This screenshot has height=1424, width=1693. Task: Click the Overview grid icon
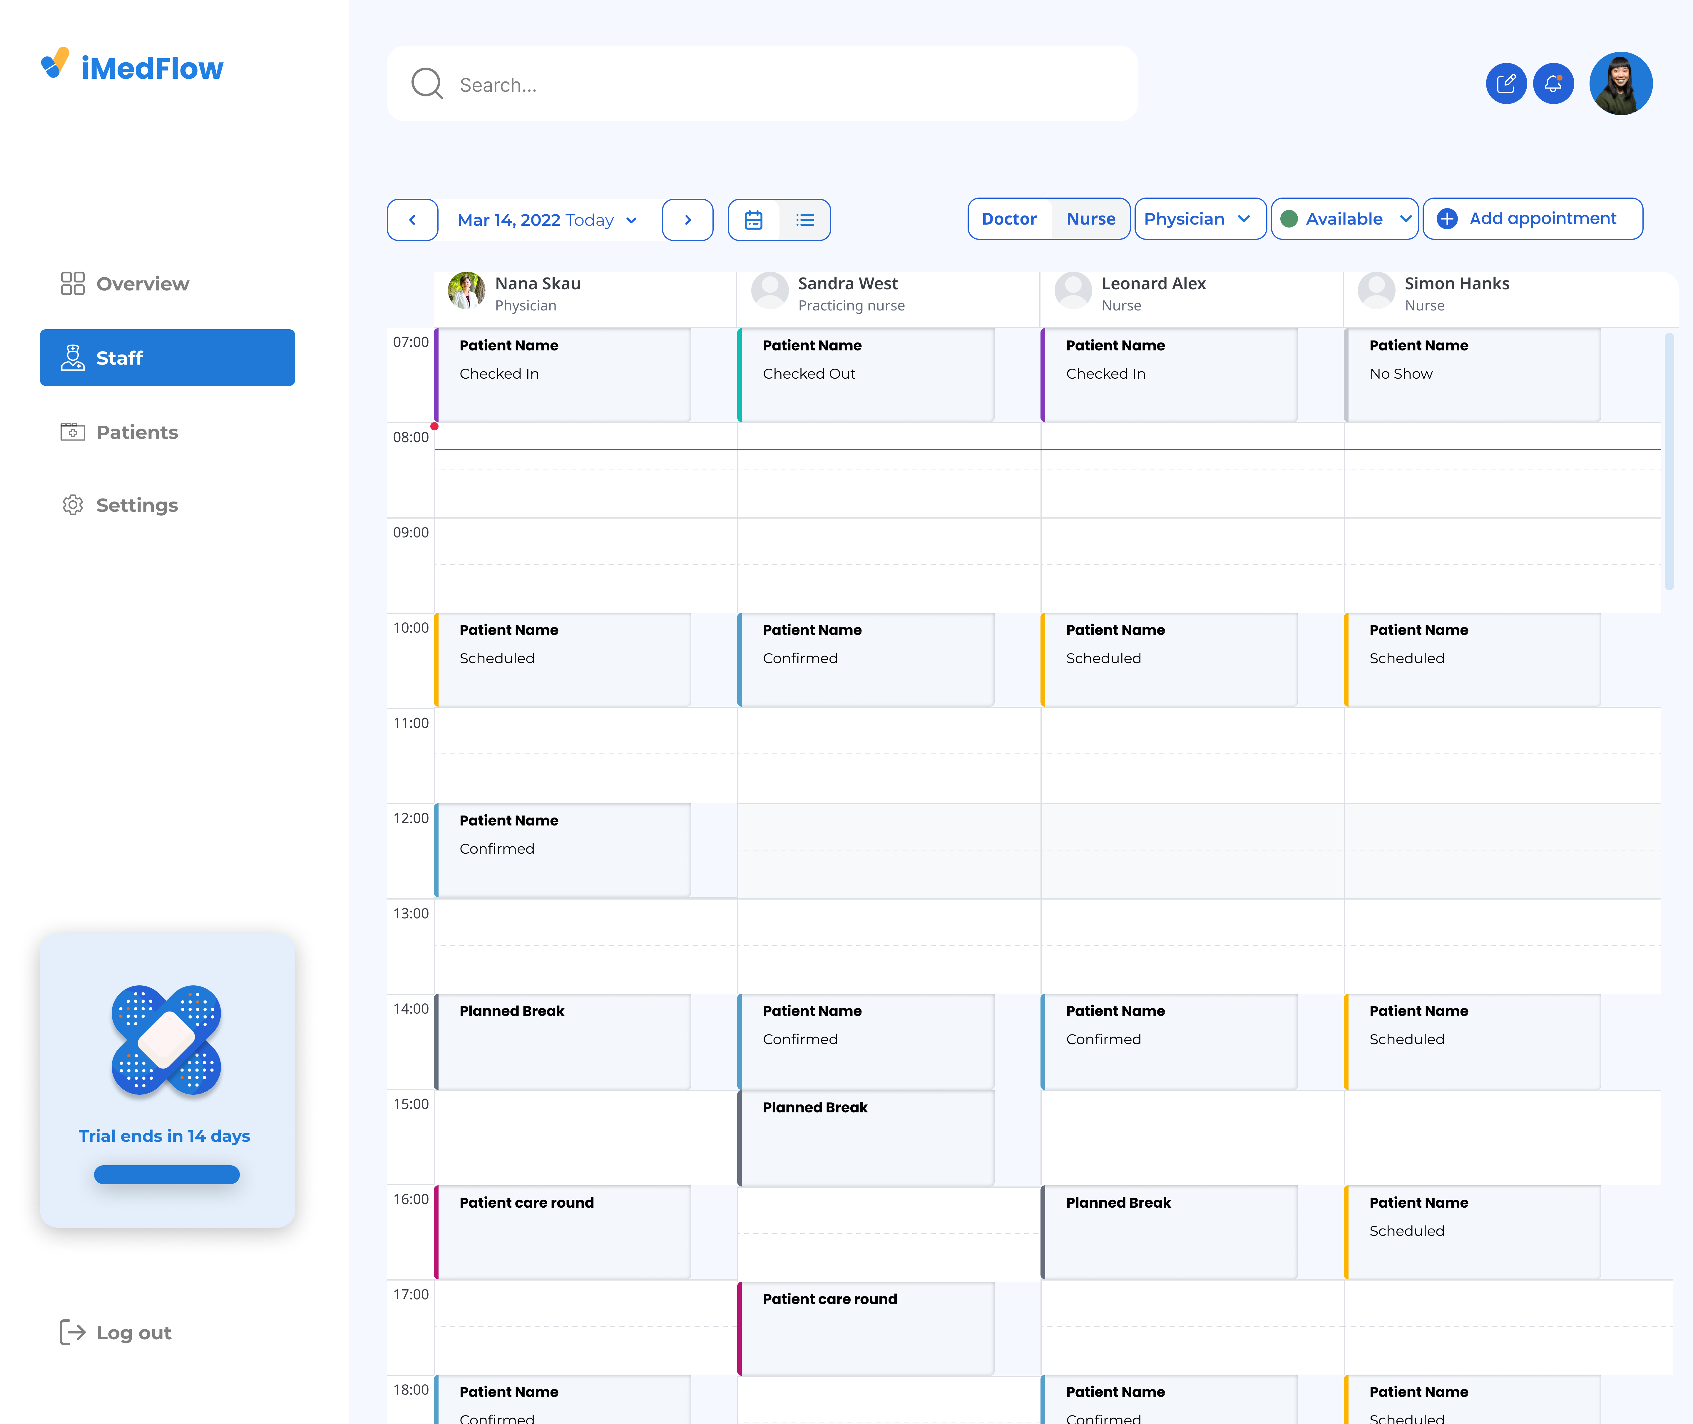click(x=73, y=283)
